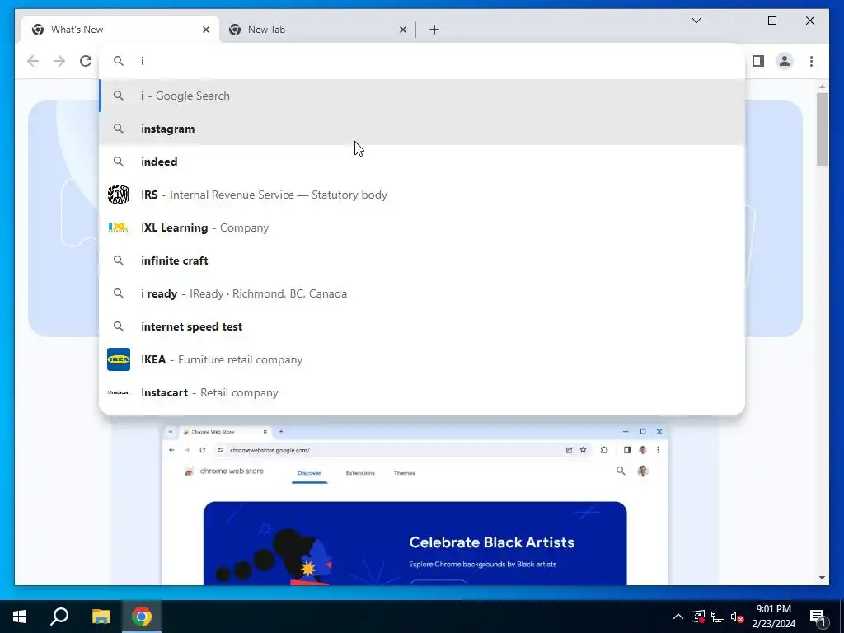Screen dimensions: 844x633
Task: Select the IXL Learning suggestion
Action: [422, 227]
